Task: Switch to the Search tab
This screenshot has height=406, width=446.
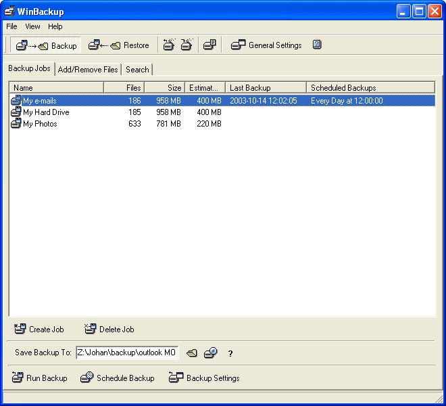Action: (137, 70)
